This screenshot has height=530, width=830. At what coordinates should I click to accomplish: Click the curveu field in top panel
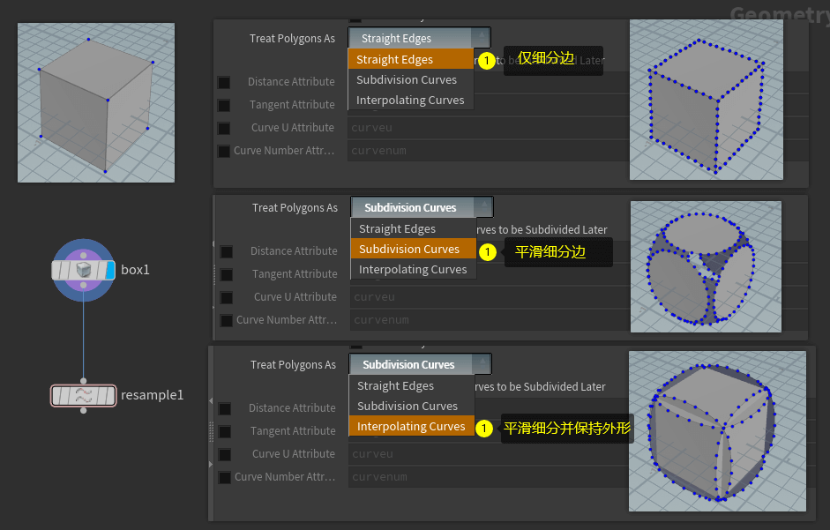tap(488, 128)
